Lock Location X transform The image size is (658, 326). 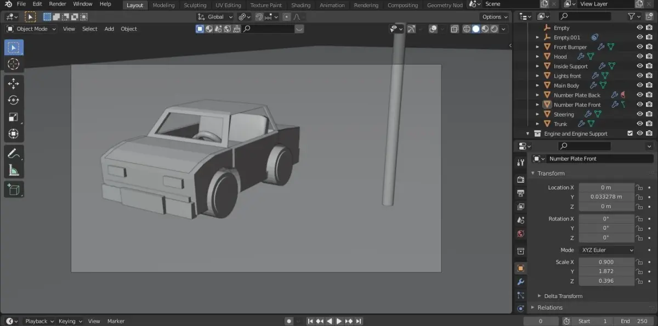[639, 188]
